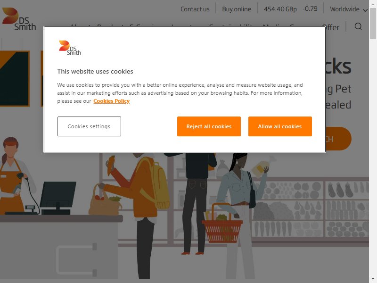Click the partially hidden orange hero button
377x283 pixels.
tap(338, 139)
